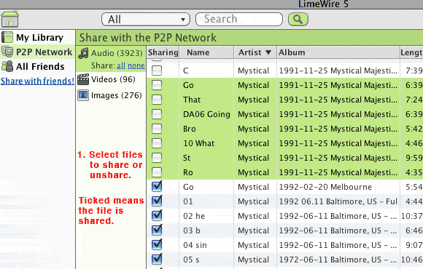Open the Images (276) category
The height and width of the screenshot is (269, 423).
pyautogui.click(x=116, y=95)
